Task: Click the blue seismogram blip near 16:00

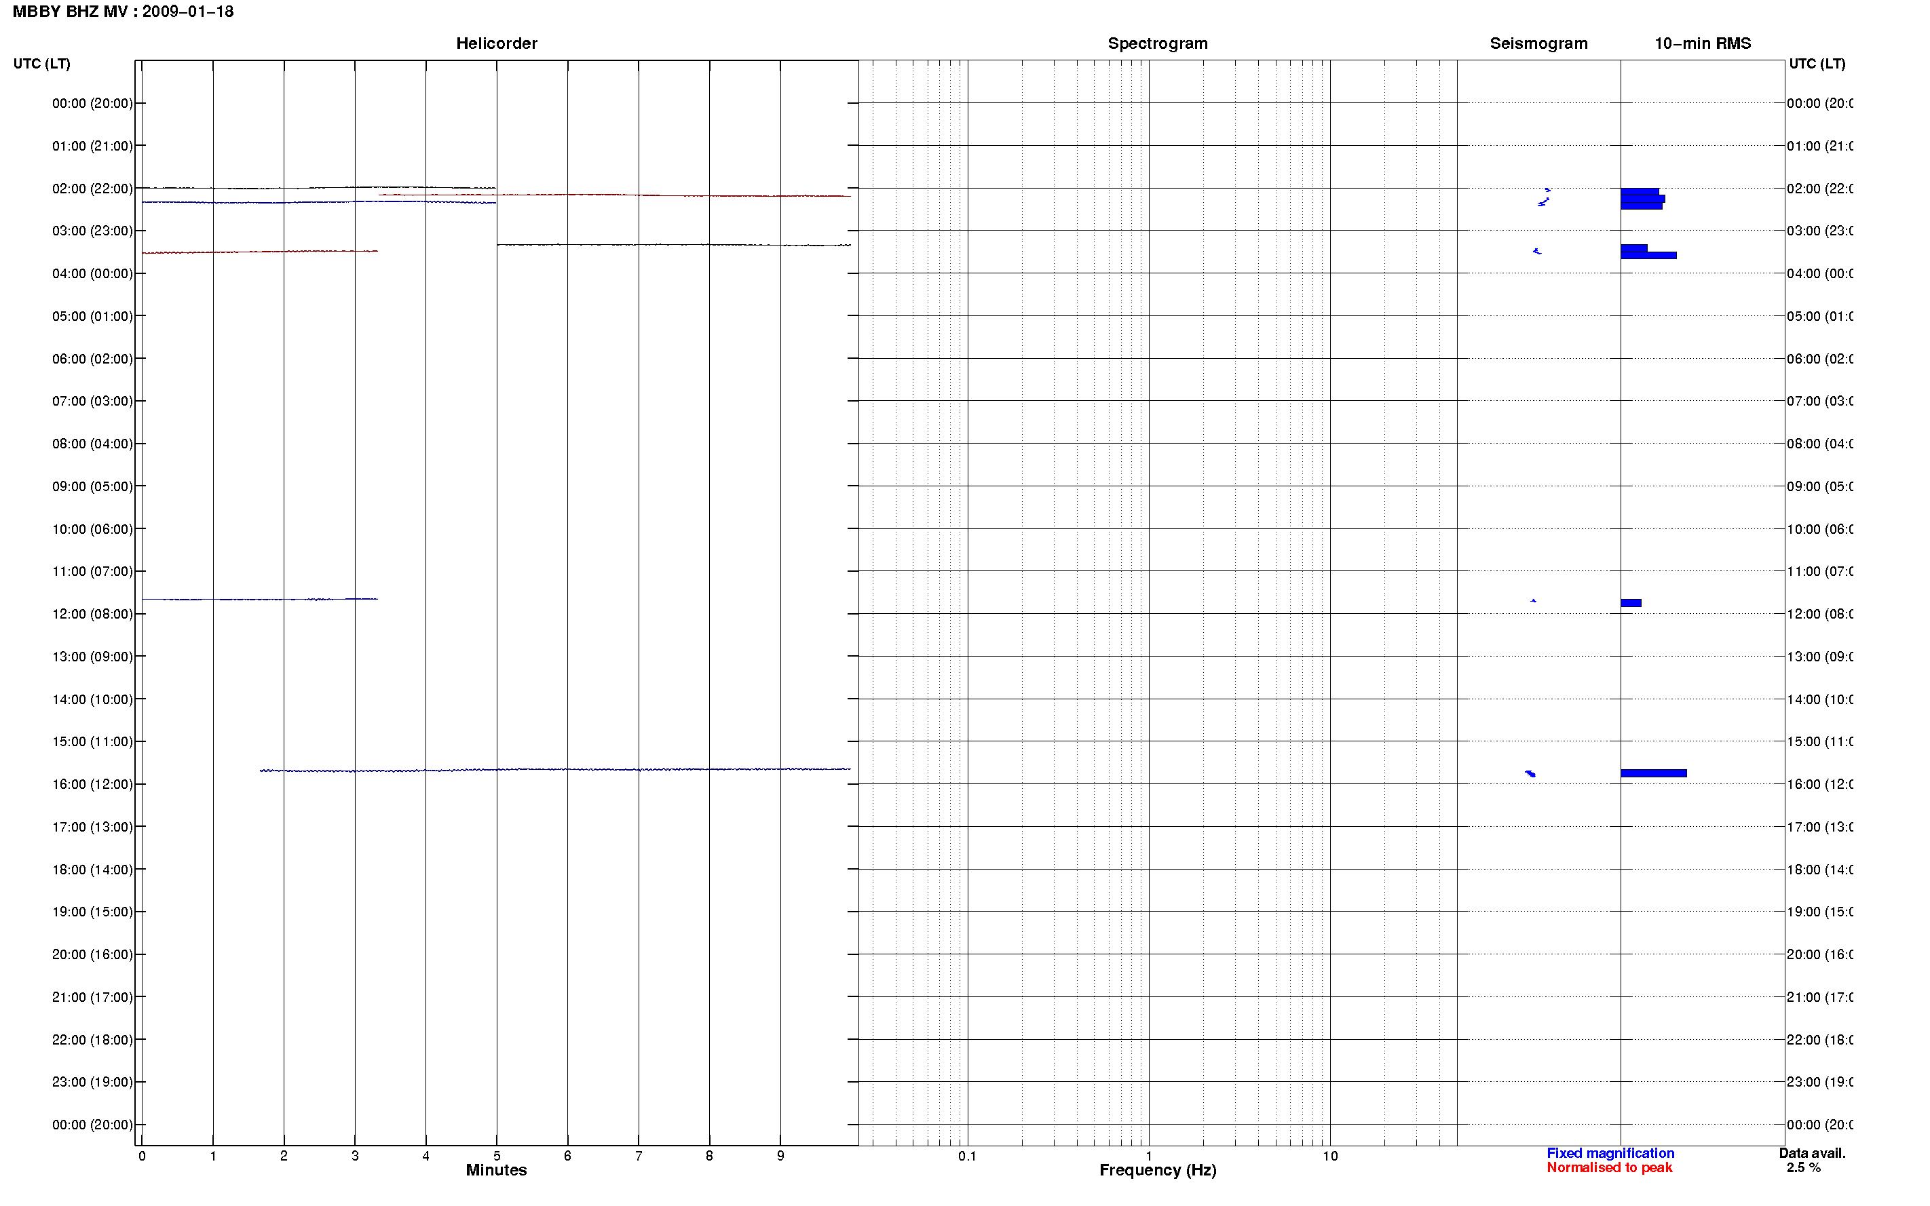Action: (1530, 773)
